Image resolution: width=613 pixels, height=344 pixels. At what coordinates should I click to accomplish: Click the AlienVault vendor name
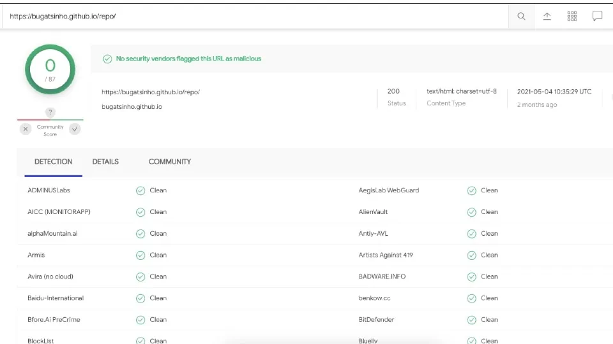click(373, 211)
